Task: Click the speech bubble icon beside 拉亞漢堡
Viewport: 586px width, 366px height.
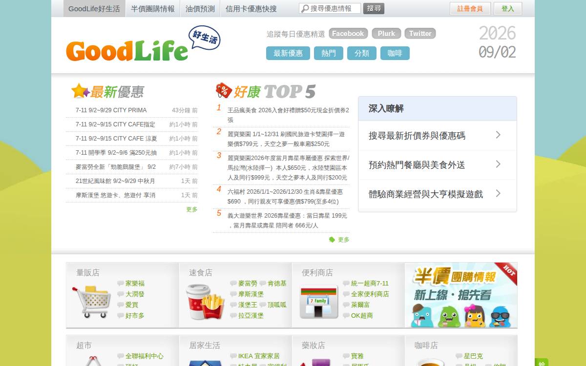Action: (x=233, y=316)
